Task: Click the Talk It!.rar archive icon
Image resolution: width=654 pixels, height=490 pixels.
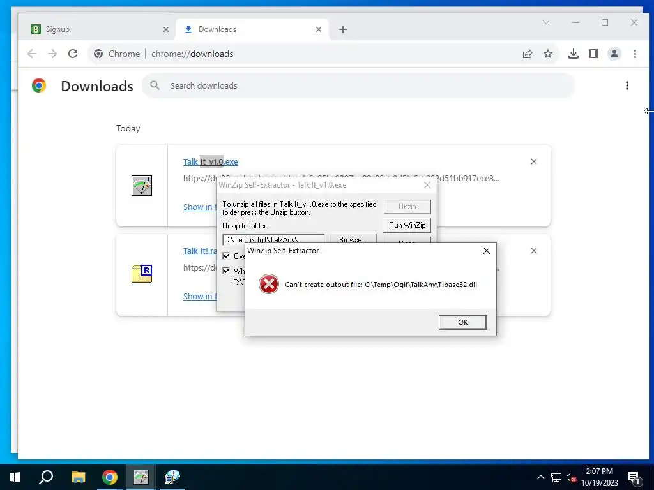Action: (x=142, y=274)
